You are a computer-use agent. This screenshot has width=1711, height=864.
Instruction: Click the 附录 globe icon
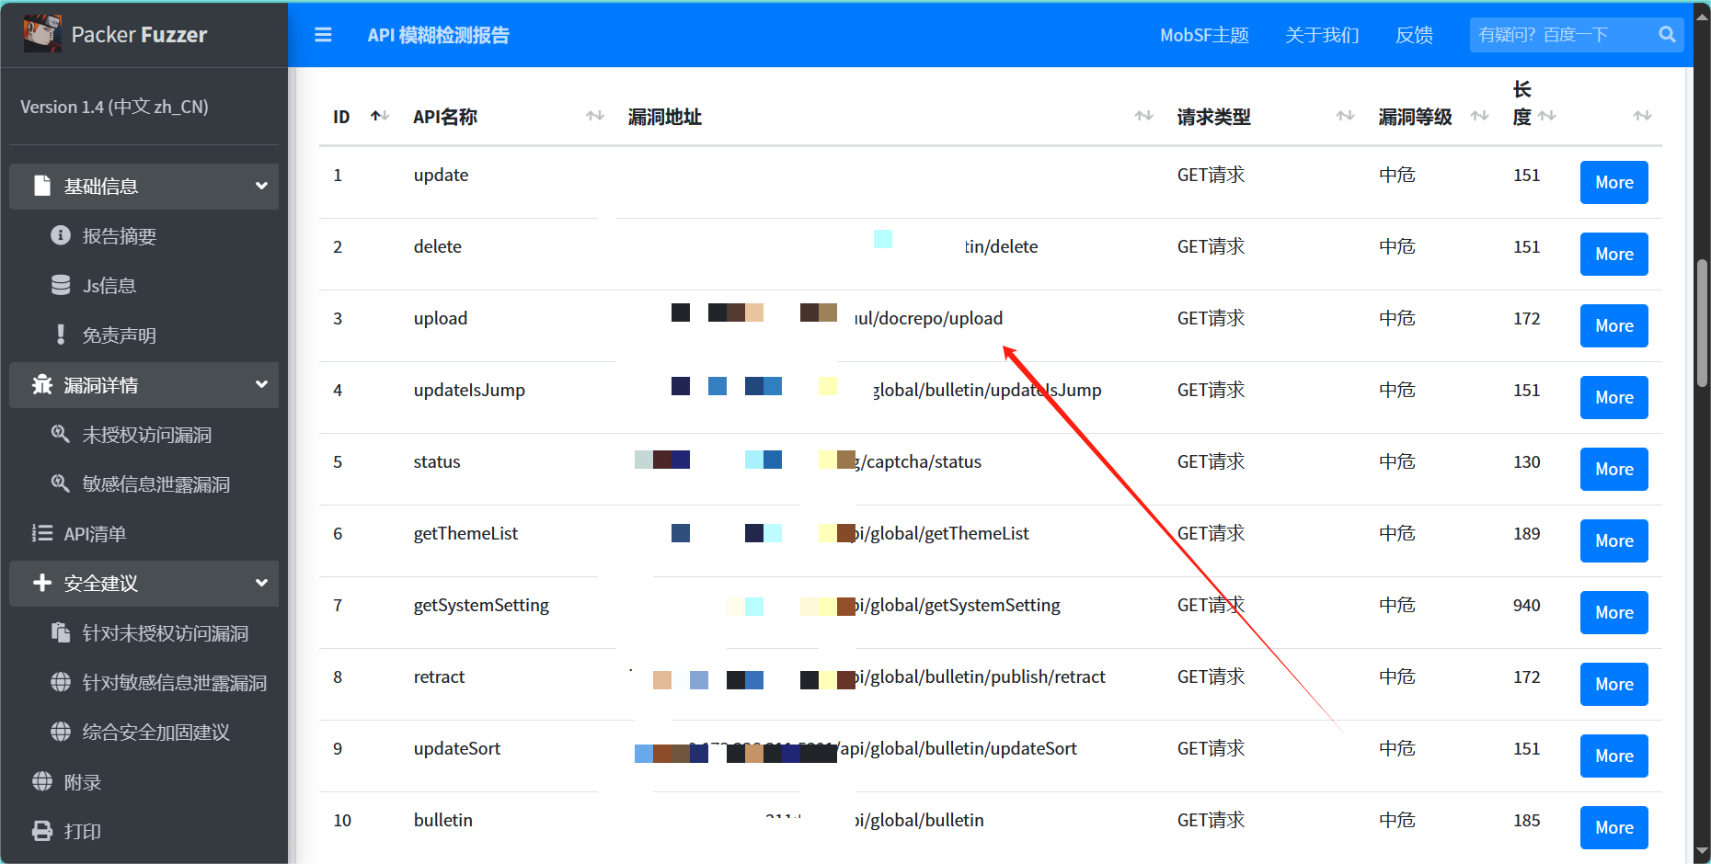coord(42,781)
